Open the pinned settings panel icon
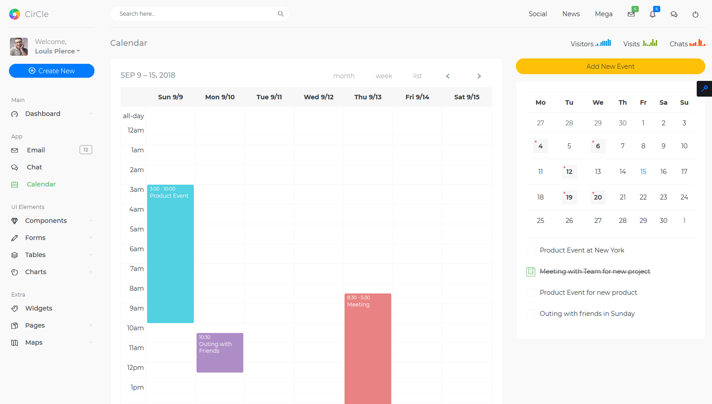Screen dimensions: 712x404 tap(704, 89)
